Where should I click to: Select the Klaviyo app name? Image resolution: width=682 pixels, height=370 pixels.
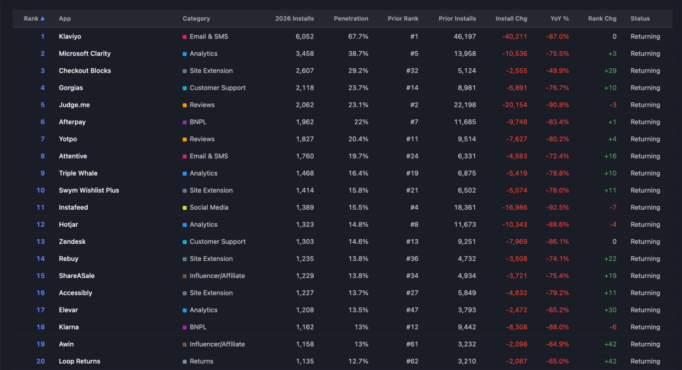tap(70, 37)
